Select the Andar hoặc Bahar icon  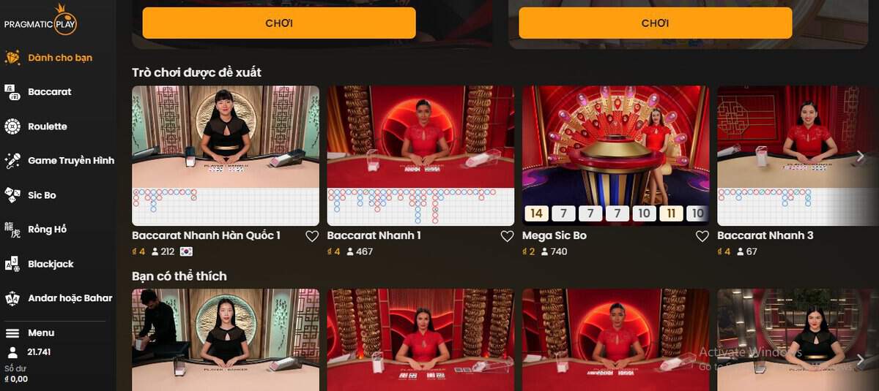pyautogui.click(x=12, y=298)
